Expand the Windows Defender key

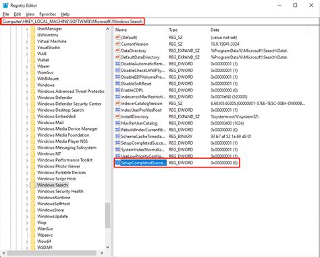(x=27, y=98)
